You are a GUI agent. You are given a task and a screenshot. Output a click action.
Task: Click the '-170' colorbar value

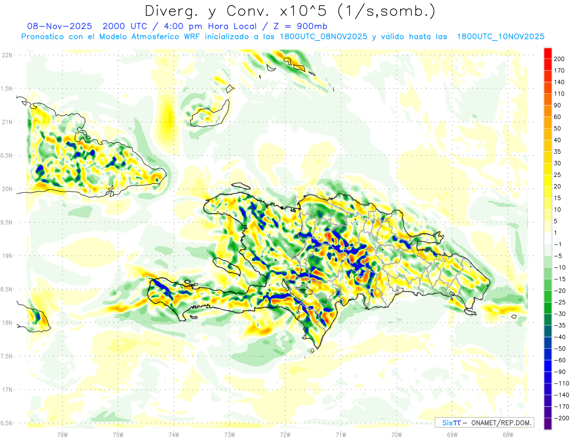pos(561,407)
